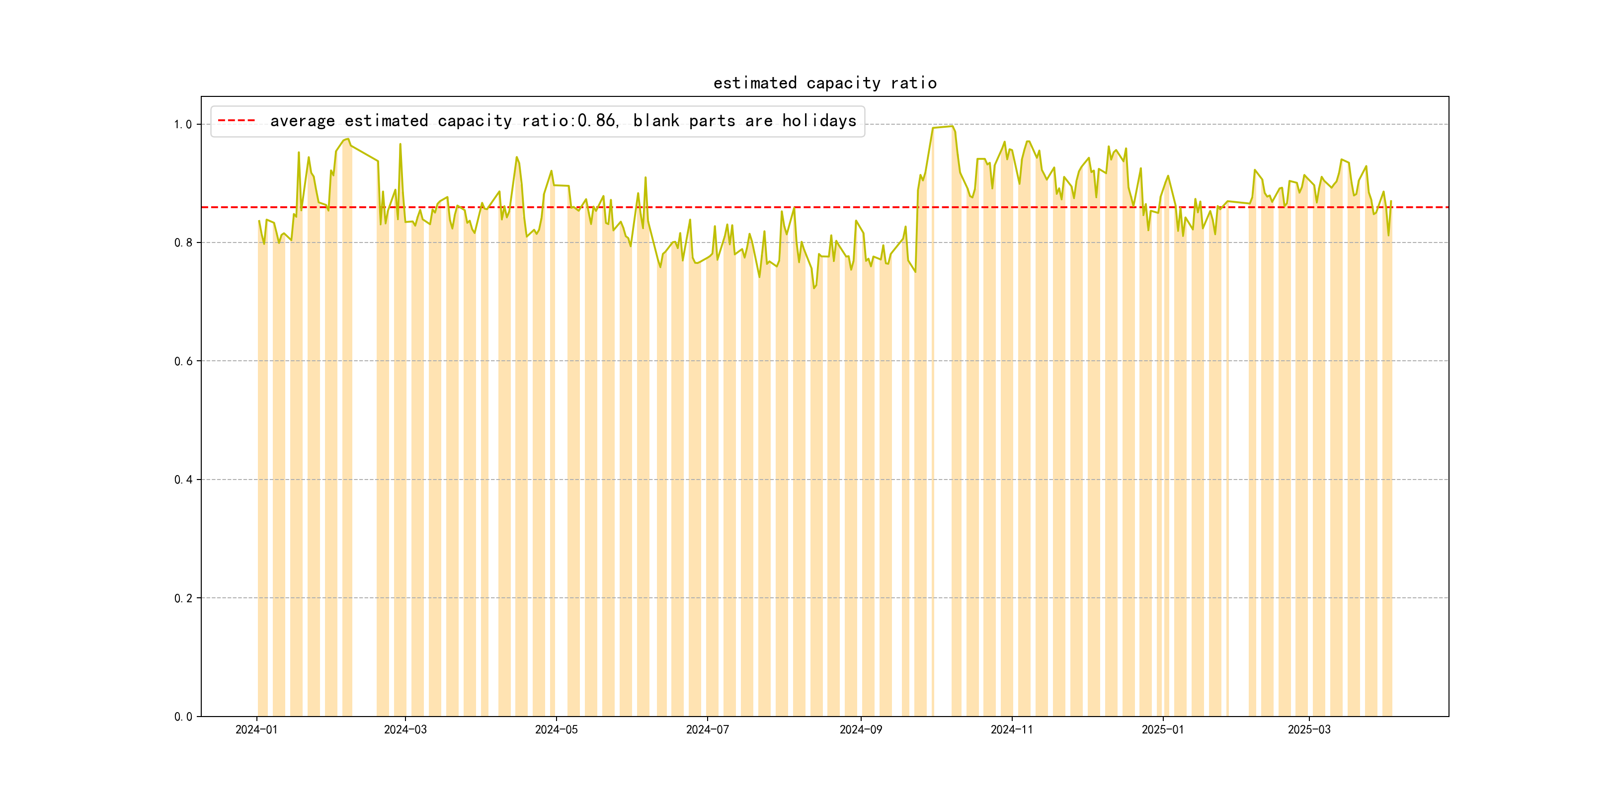Click the blank holiday gap before February 2025
Screen dimensions: 1610x805
pyautogui.click(x=1238, y=437)
